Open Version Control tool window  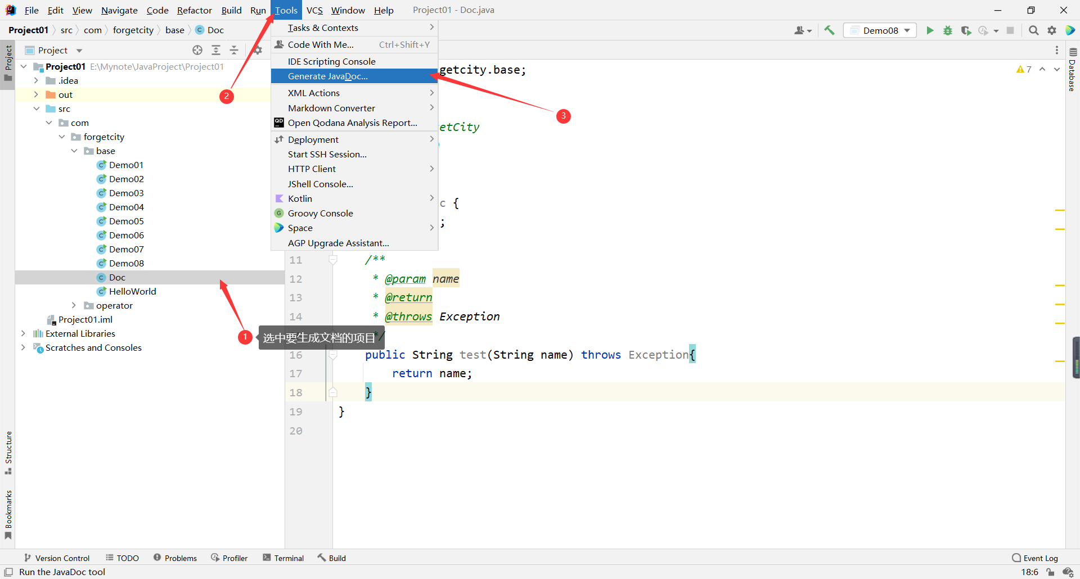coord(57,558)
